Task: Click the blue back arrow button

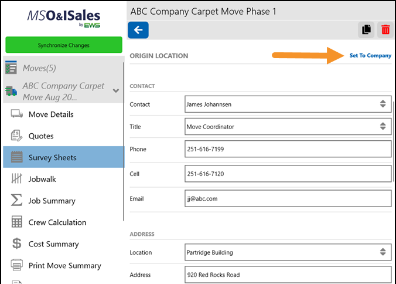Action: [138, 30]
